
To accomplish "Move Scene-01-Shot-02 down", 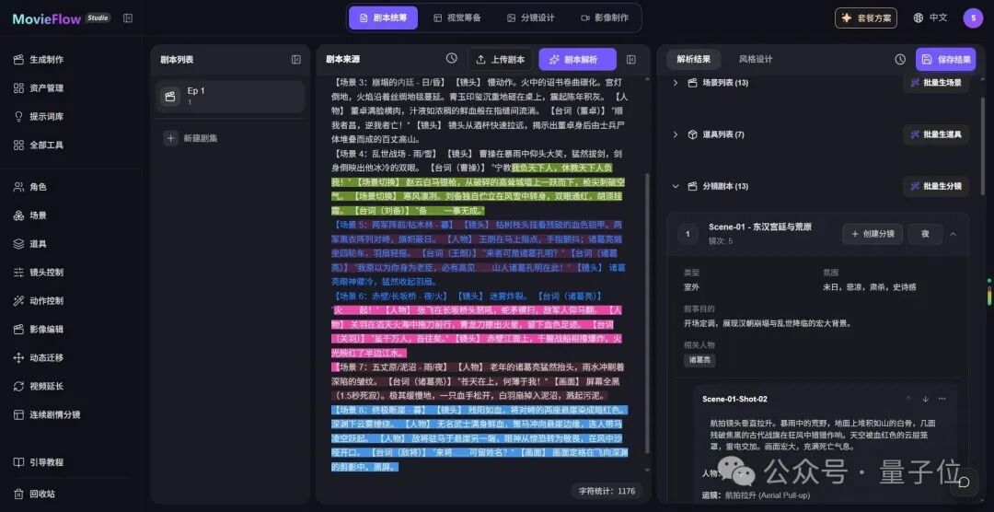I will [926, 399].
